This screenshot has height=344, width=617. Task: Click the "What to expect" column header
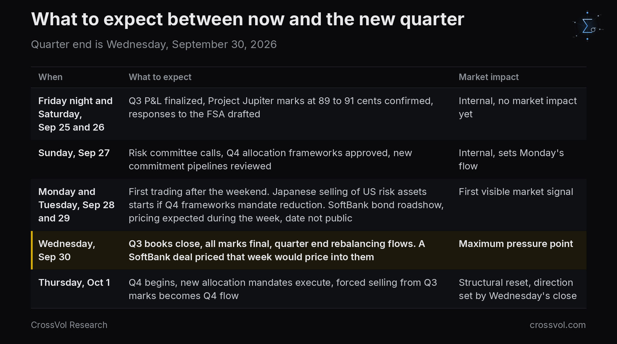[x=160, y=77]
